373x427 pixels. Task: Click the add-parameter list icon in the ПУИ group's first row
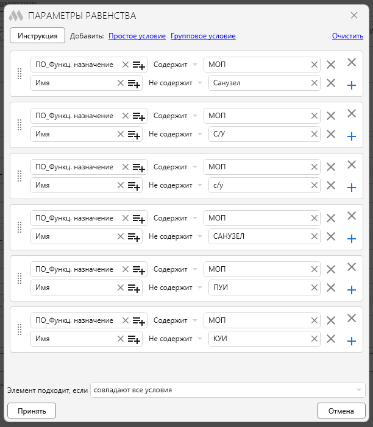[139, 270]
